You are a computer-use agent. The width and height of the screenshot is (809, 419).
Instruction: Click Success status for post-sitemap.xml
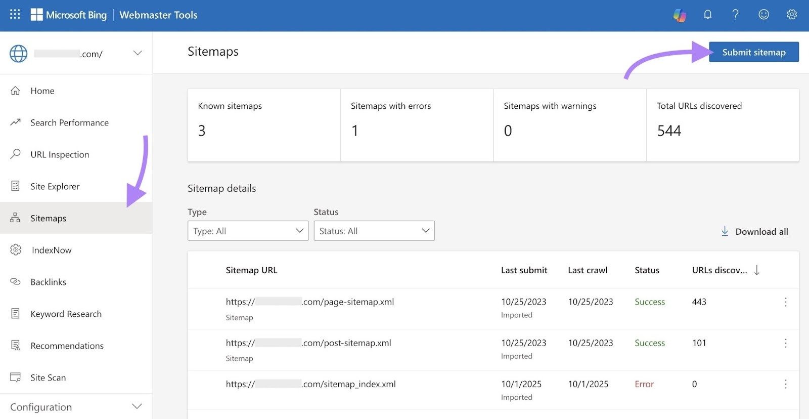650,343
